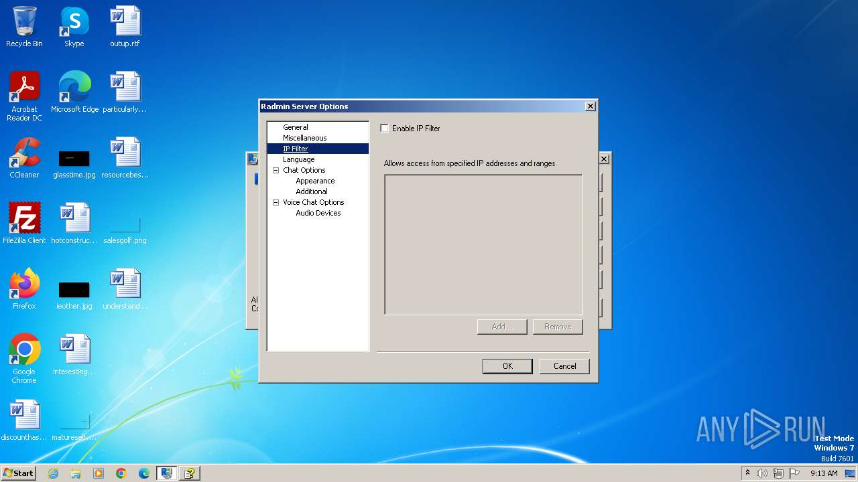Open network status tray icon

point(778,473)
